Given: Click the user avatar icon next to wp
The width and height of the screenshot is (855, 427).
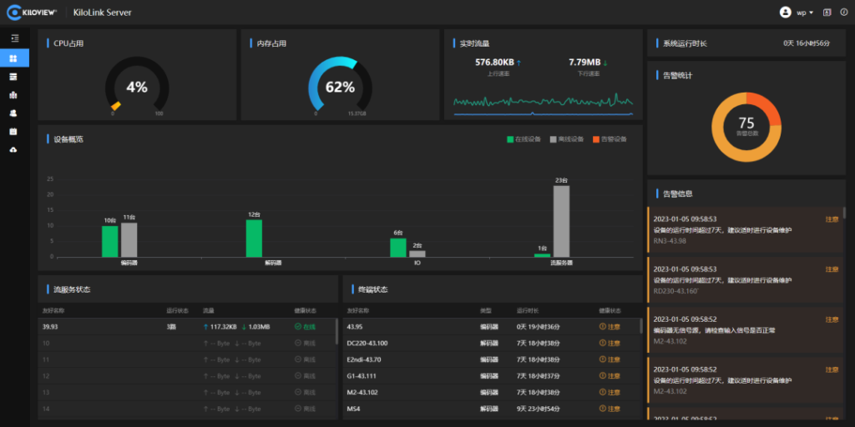Looking at the screenshot, I should coord(785,12).
